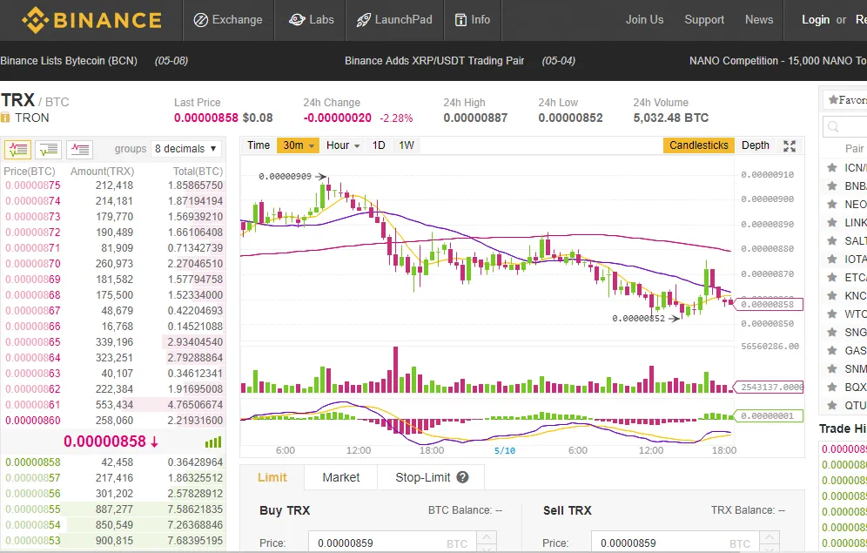
Task: Open the 8 decimals groups dropdown
Action: point(185,149)
